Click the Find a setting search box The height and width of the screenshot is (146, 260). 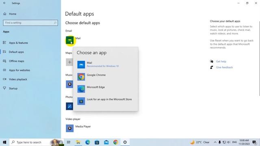pos(30,23)
